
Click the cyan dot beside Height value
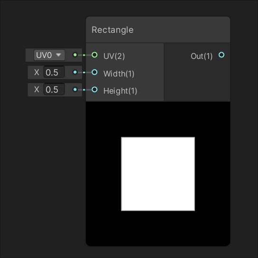(x=75, y=89)
